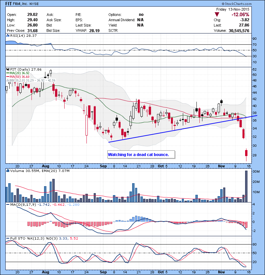Viewport: 265px width, 275px height.
Task: Click the StockCharts.com copyright text
Action: point(237,4)
